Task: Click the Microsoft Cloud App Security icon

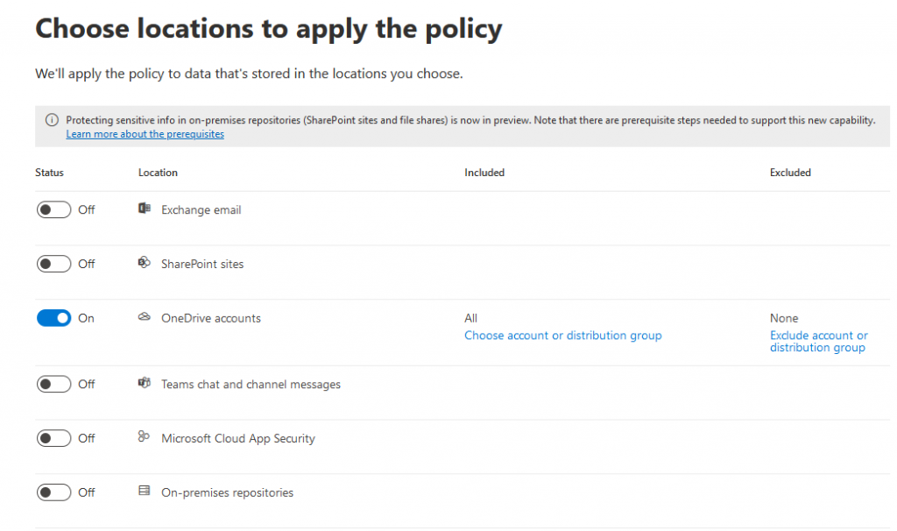Action: (145, 437)
